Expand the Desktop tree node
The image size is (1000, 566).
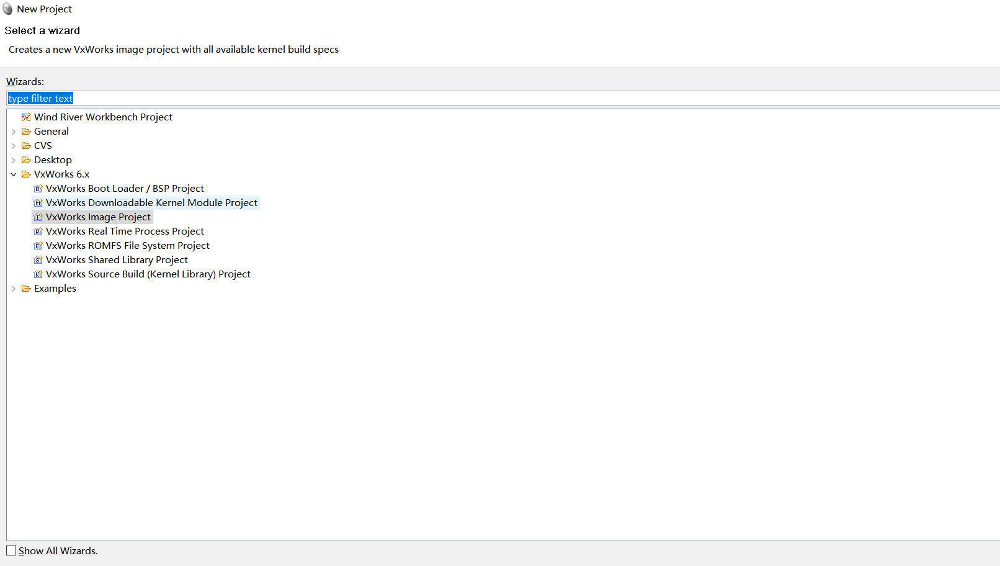pyautogui.click(x=14, y=160)
